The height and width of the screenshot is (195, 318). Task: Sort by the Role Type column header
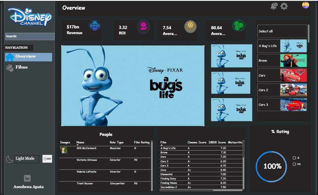pos(117,142)
